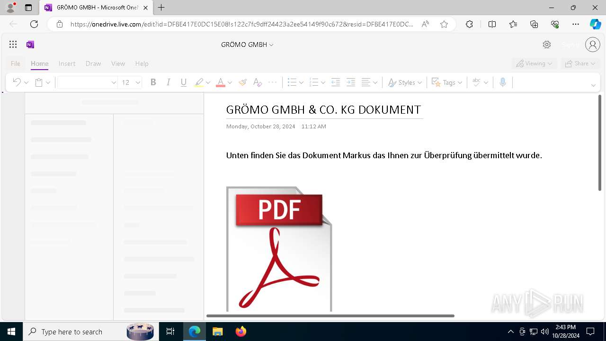
Task: Apply numbered list
Action: coord(313,82)
